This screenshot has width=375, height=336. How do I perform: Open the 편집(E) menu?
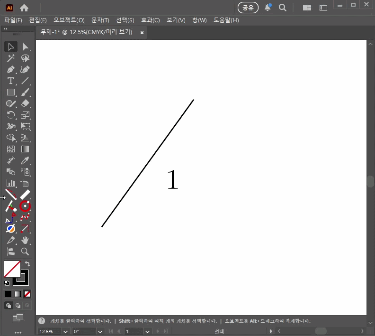point(38,20)
